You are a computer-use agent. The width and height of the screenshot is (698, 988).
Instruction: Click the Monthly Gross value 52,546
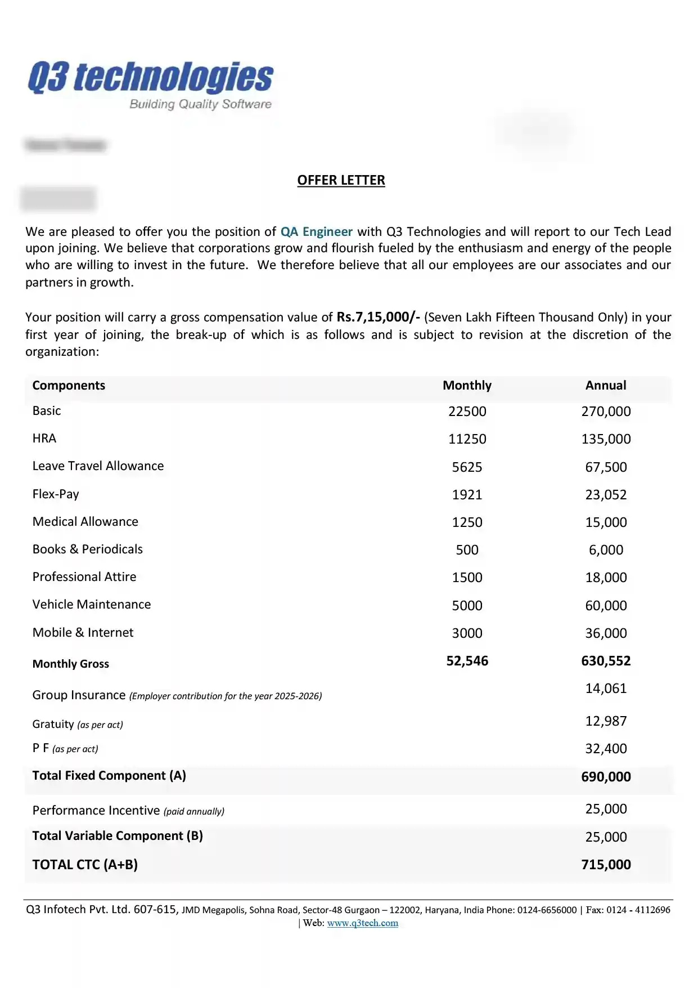coord(467,660)
